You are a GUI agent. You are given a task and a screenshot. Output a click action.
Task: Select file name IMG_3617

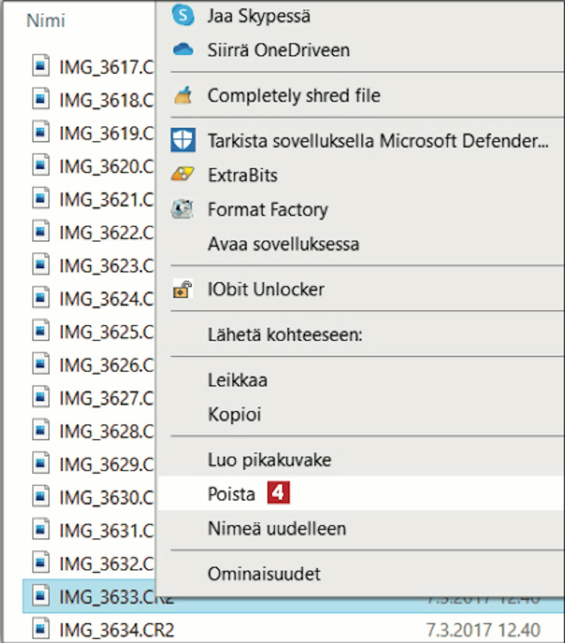click(x=107, y=67)
